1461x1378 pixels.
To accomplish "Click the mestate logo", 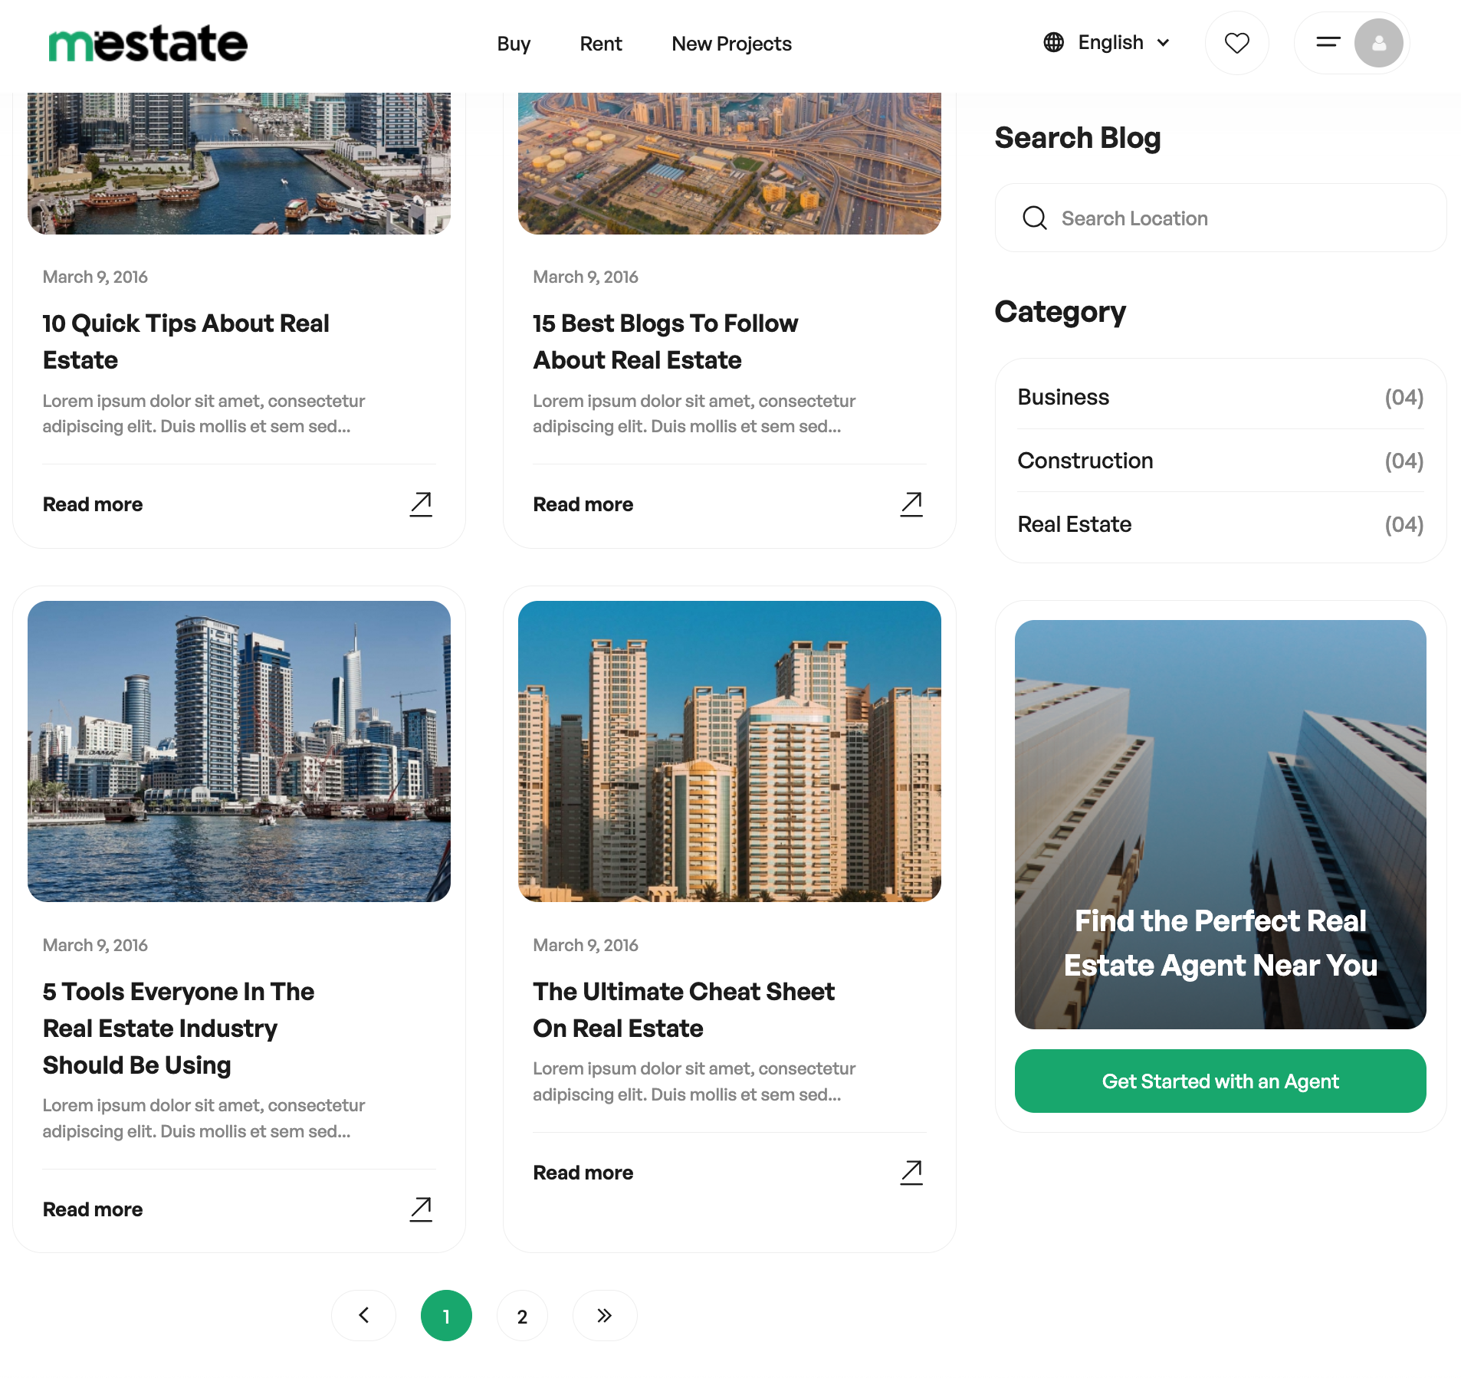I will pyautogui.click(x=148, y=43).
